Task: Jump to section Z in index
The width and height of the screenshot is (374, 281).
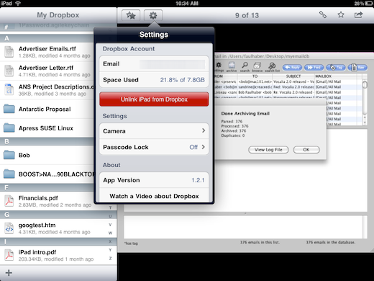Action: click(x=110, y=258)
